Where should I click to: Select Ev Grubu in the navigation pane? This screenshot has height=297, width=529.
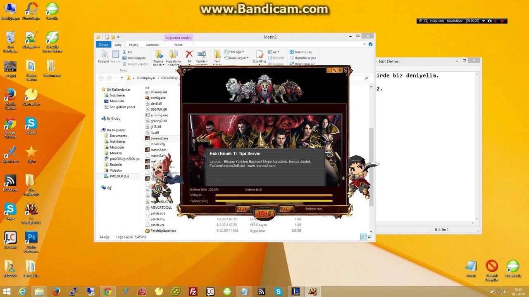pos(111,118)
